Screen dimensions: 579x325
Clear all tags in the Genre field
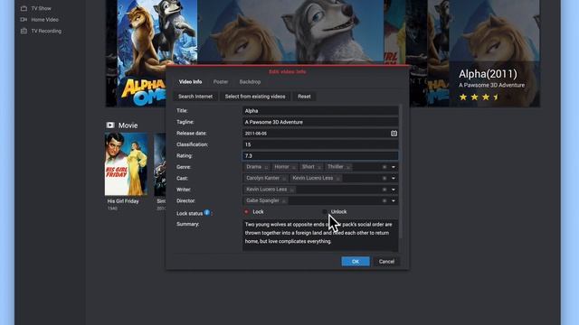(x=384, y=167)
